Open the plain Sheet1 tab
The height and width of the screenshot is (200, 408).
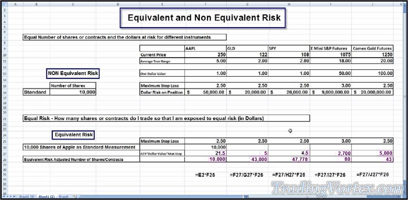pos(64,197)
